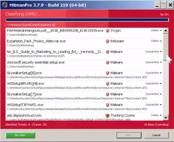The image size is (174, 142).
Task: Click the Riskware classification label
Action: 117,41
